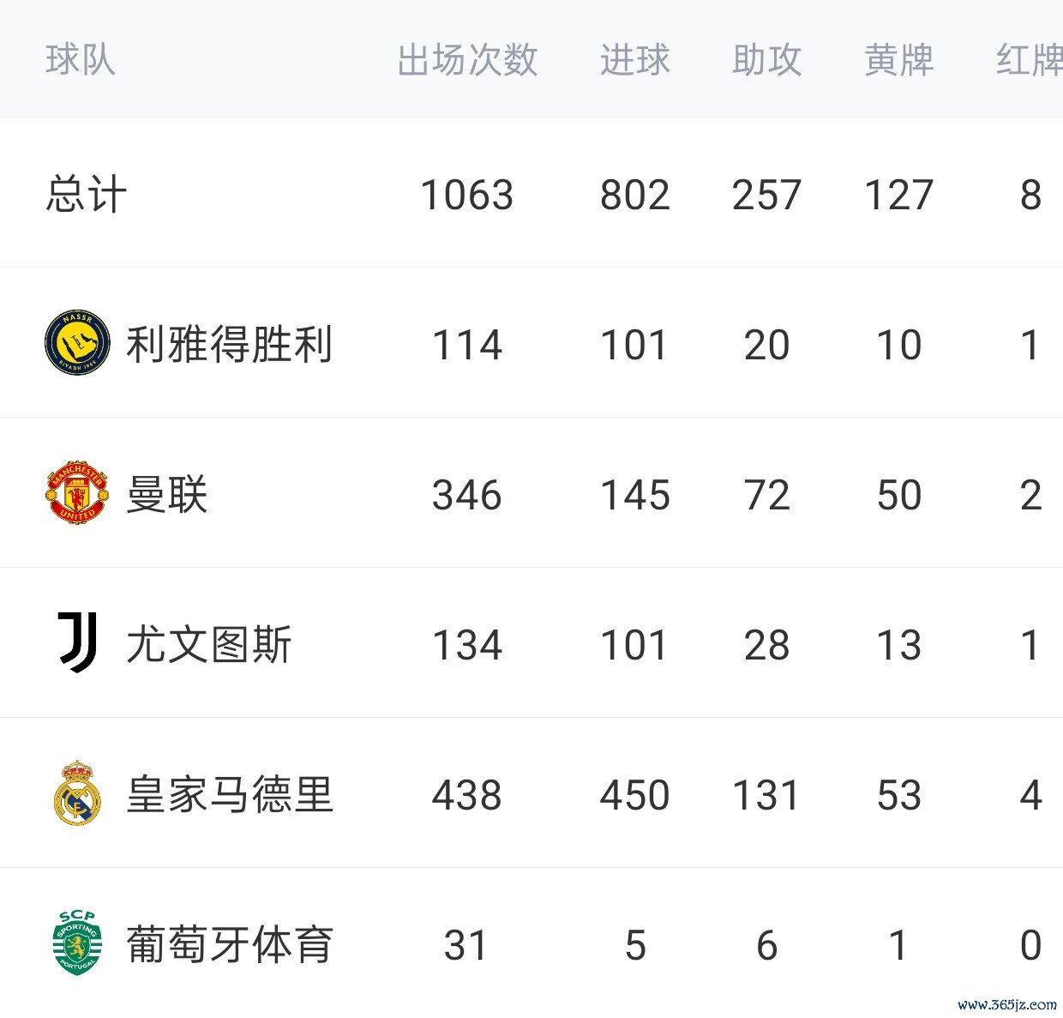Click the 红牌 column header

1029,60
